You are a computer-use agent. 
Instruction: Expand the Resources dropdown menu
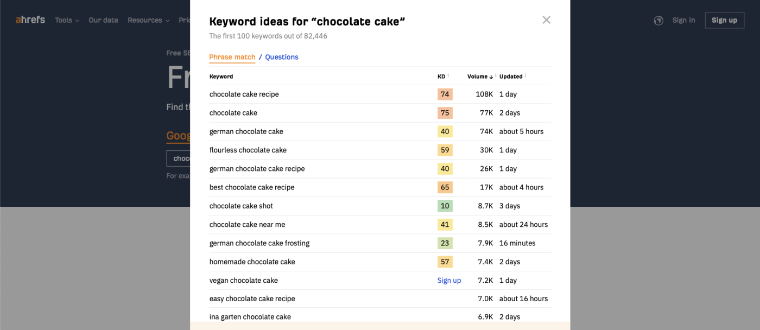[x=148, y=20]
